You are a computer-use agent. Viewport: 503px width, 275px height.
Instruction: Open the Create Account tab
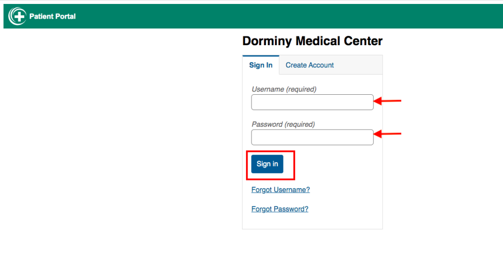point(309,65)
